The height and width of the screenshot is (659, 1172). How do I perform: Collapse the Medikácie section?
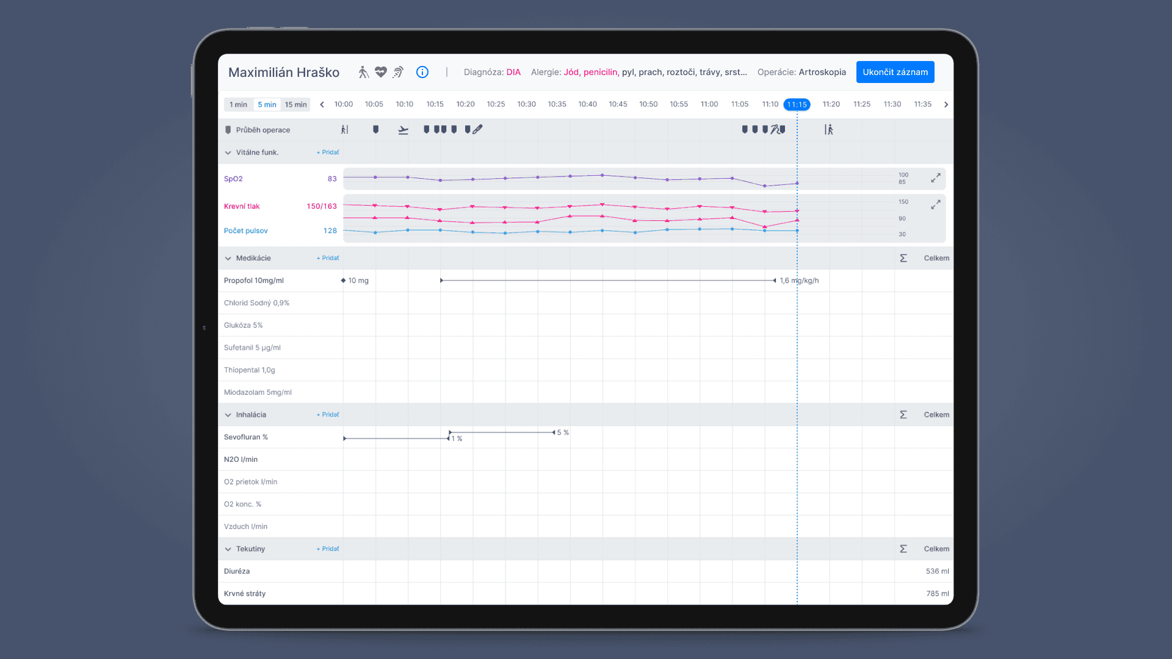(x=228, y=258)
